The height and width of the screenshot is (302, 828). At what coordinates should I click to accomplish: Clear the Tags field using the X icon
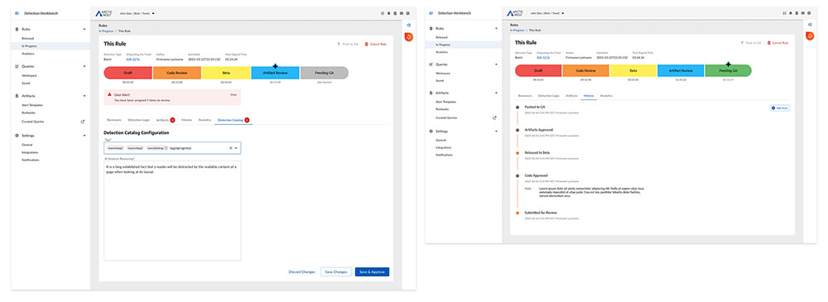click(230, 148)
